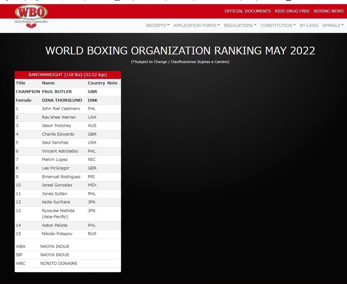Select Dina Thorslund in the Female row
The height and width of the screenshot is (284, 347).
click(x=62, y=100)
